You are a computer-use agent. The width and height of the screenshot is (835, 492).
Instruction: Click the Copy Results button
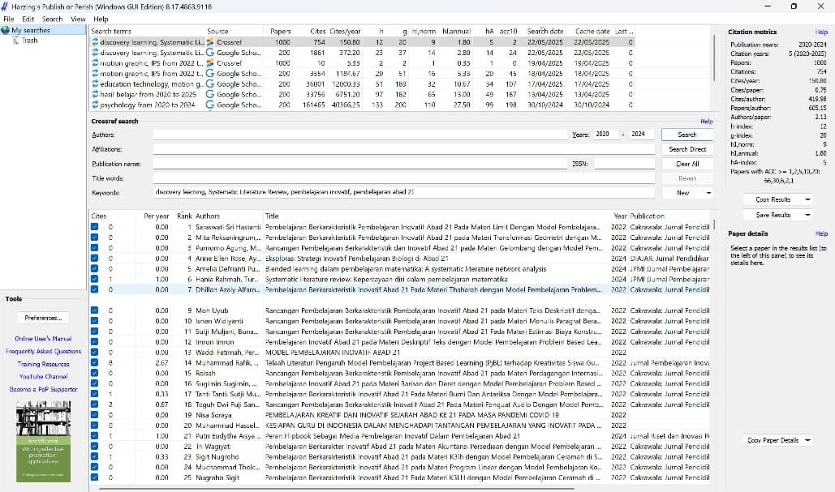pos(773,199)
